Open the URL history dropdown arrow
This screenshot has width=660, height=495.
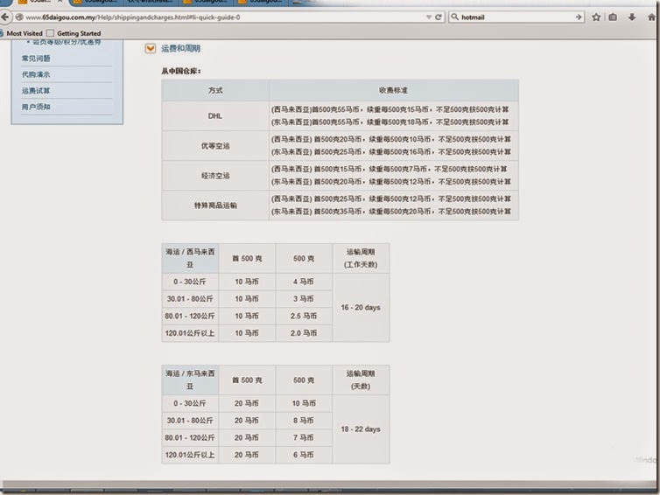tap(429, 17)
